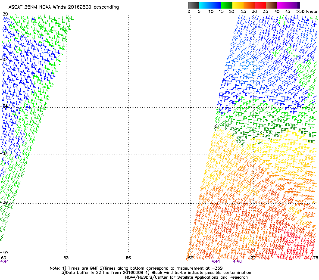Click the '35' label under the color bar
This screenshot has height=280, width=319.
266,12
